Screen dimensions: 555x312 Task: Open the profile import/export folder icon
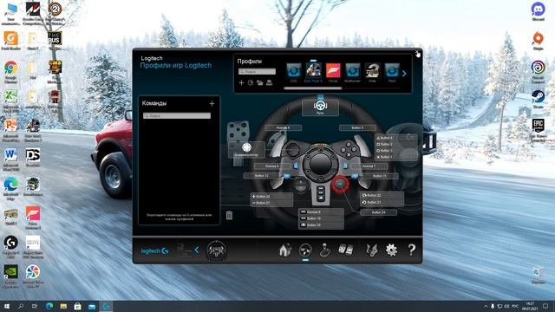[260, 83]
